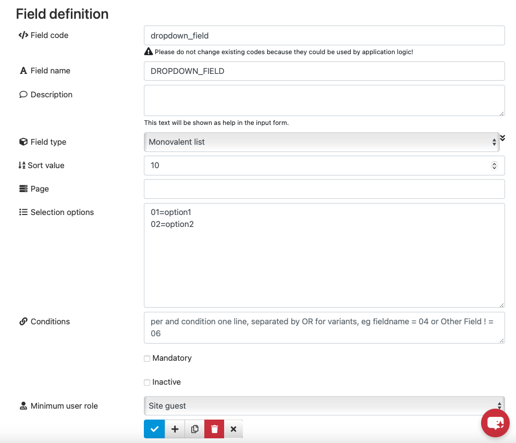Open the red chat support bubble
The image size is (516, 443).
click(495, 423)
